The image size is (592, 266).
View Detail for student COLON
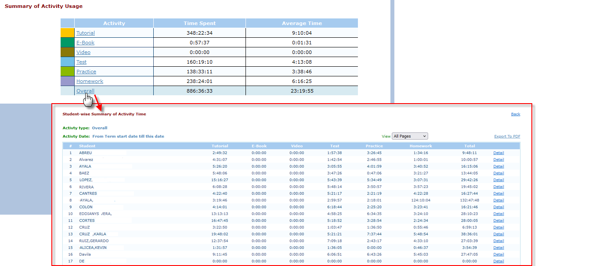(498, 207)
